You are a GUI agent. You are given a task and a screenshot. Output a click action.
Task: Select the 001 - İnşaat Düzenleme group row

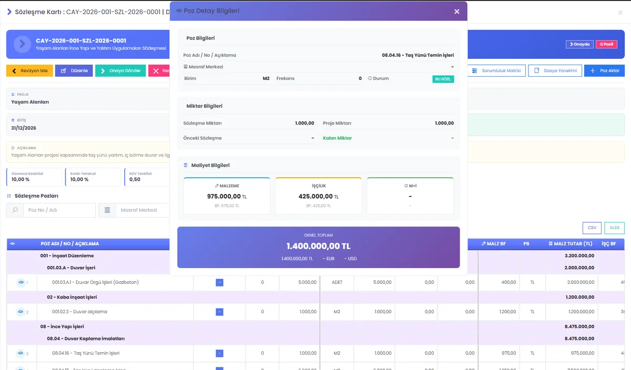(x=315, y=256)
